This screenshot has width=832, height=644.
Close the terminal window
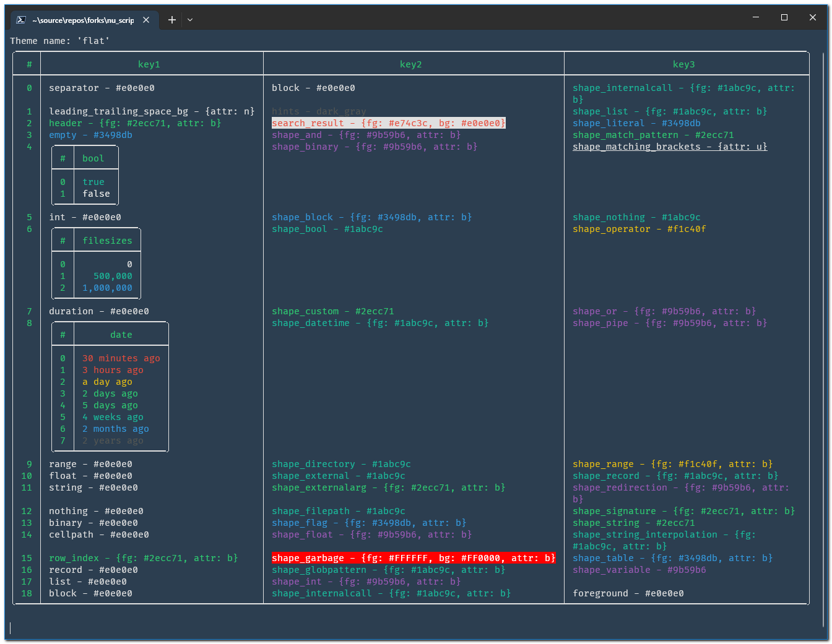pos(813,17)
